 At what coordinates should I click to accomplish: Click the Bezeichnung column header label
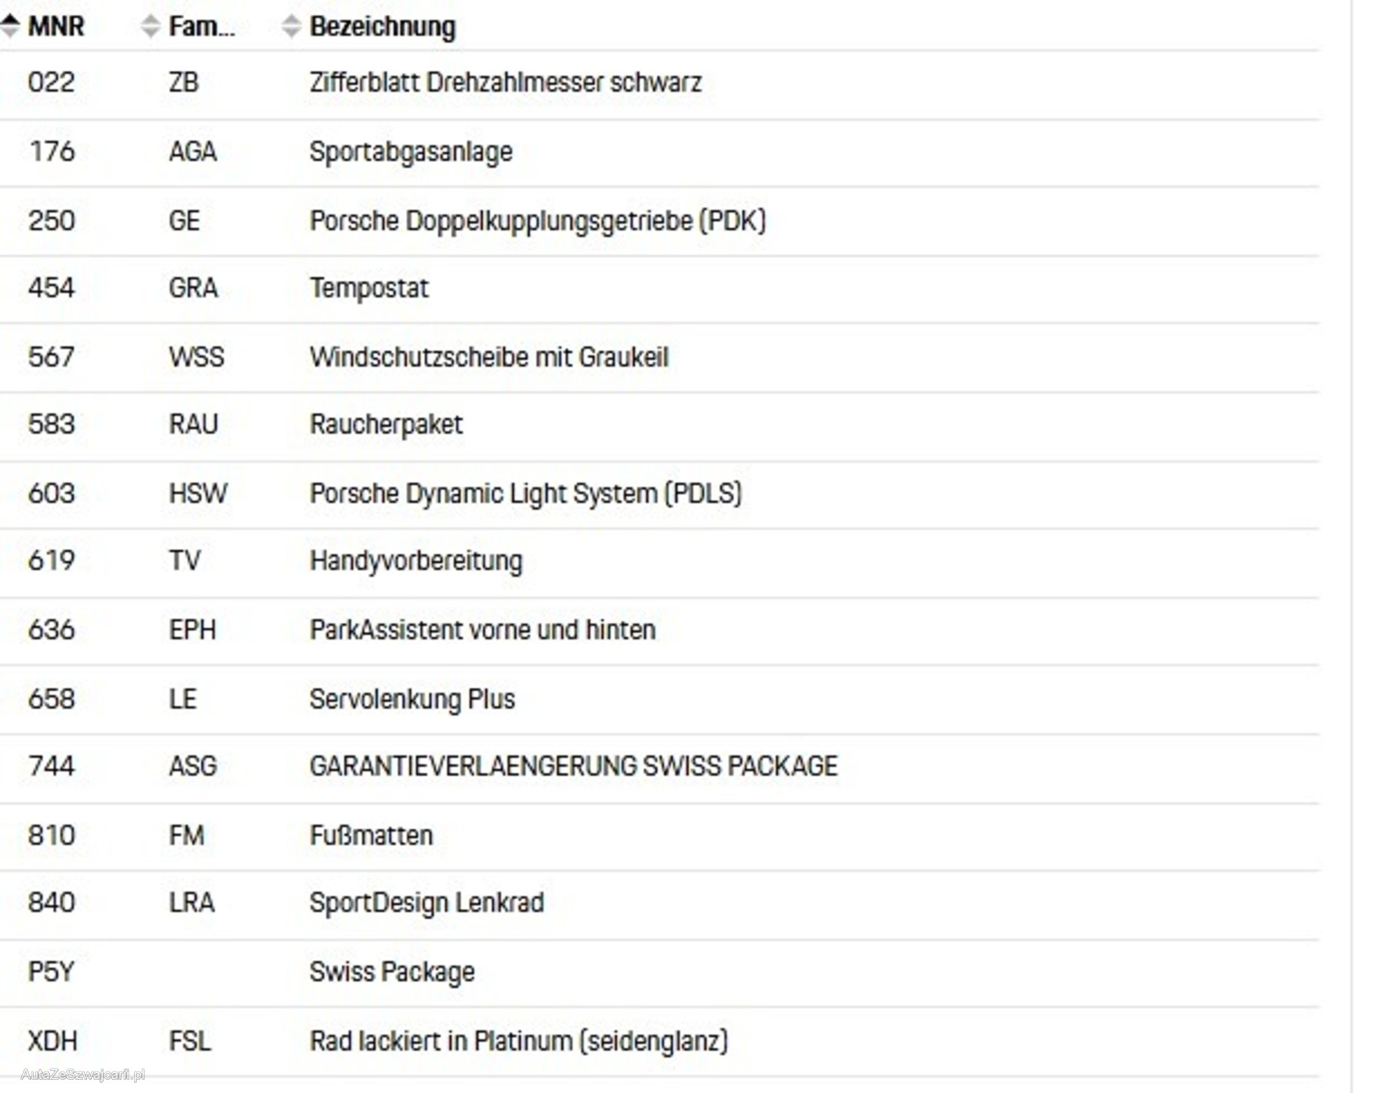383,26
